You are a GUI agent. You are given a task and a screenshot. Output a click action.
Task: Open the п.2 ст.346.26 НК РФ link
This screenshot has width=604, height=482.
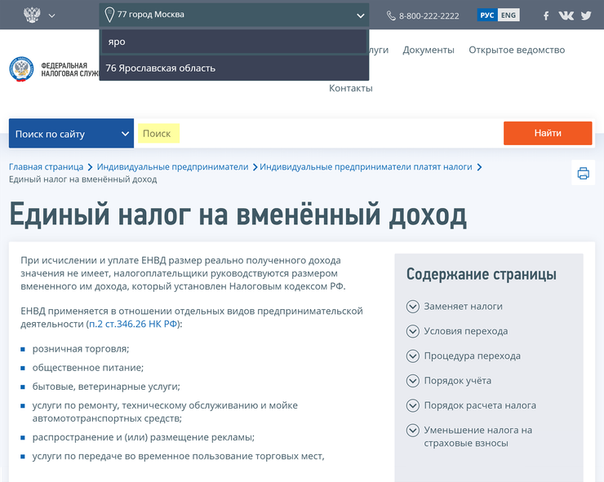(133, 324)
